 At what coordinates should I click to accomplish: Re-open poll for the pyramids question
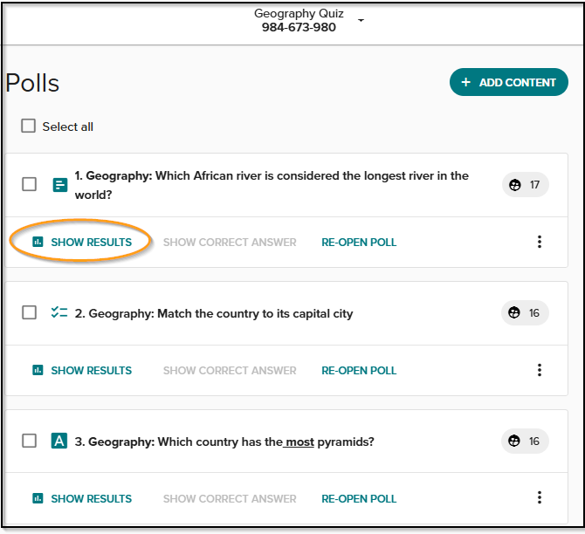tap(359, 498)
